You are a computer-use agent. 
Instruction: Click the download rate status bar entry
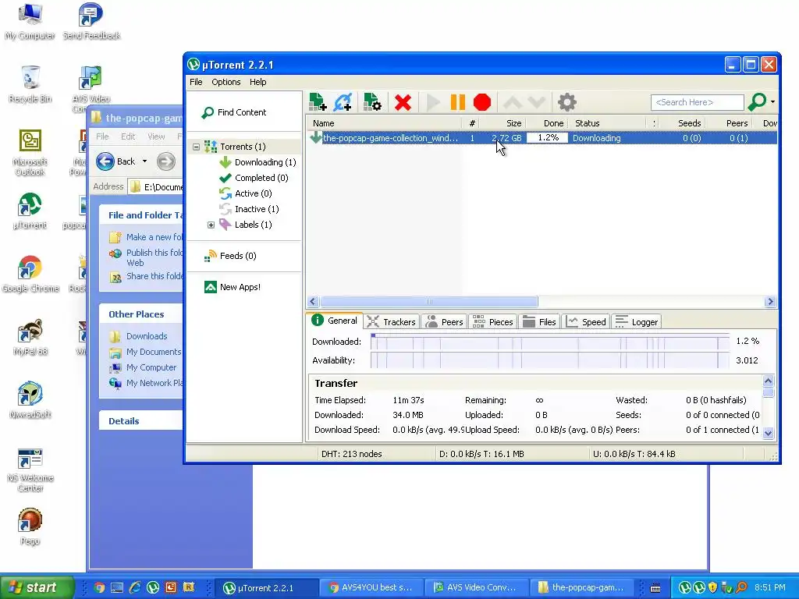481,454
